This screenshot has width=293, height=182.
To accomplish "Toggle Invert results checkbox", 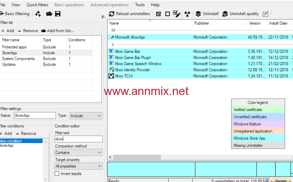I will 57,174.
